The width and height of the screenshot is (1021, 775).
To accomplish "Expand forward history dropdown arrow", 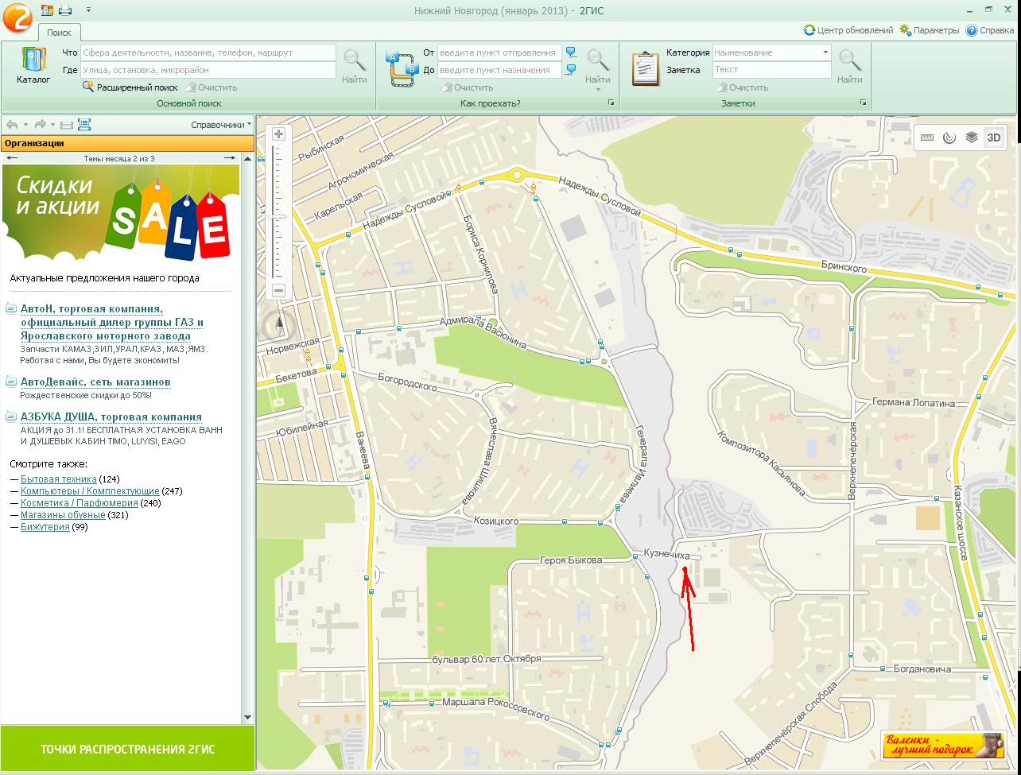I will [x=53, y=125].
